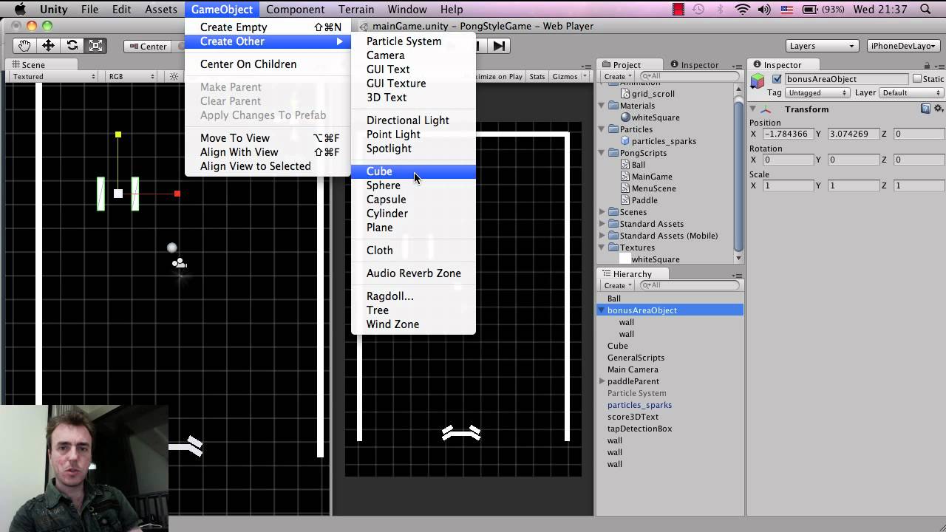Open the Transform help reference icon
946x532 pixels.
(925, 109)
